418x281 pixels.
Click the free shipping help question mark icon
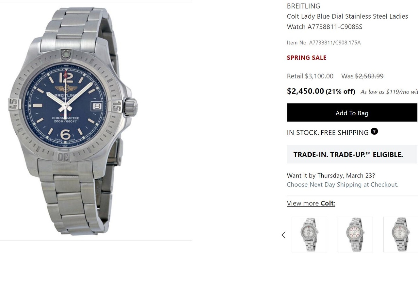click(x=374, y=131)
